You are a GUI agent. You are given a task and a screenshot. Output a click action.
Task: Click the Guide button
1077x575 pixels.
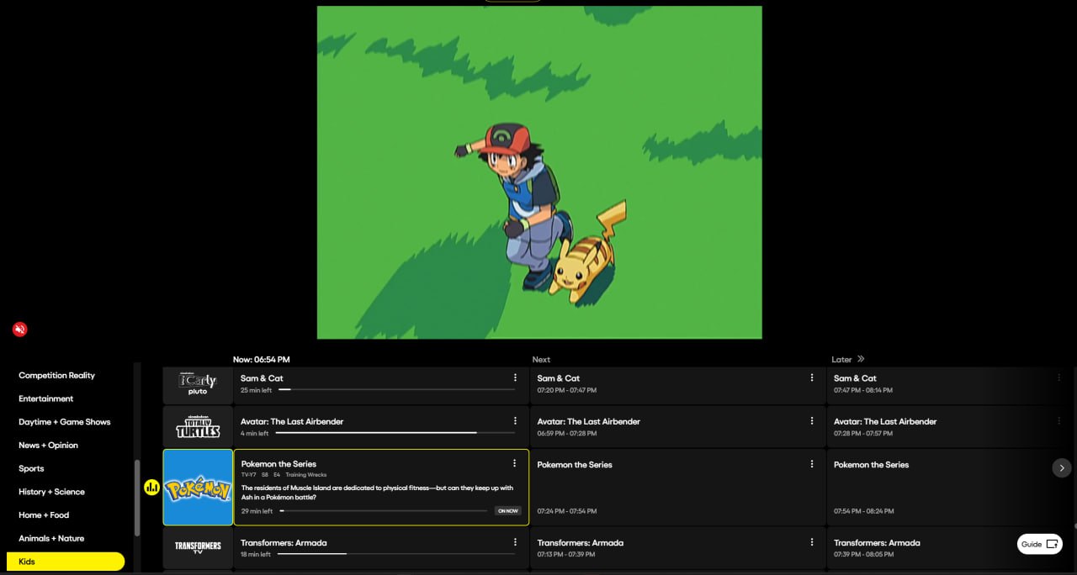[1039, 544]
